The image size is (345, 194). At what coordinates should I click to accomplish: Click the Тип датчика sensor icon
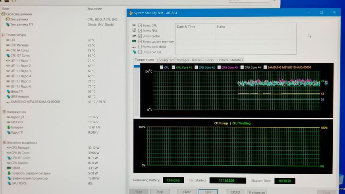click(x=8, y=19)
